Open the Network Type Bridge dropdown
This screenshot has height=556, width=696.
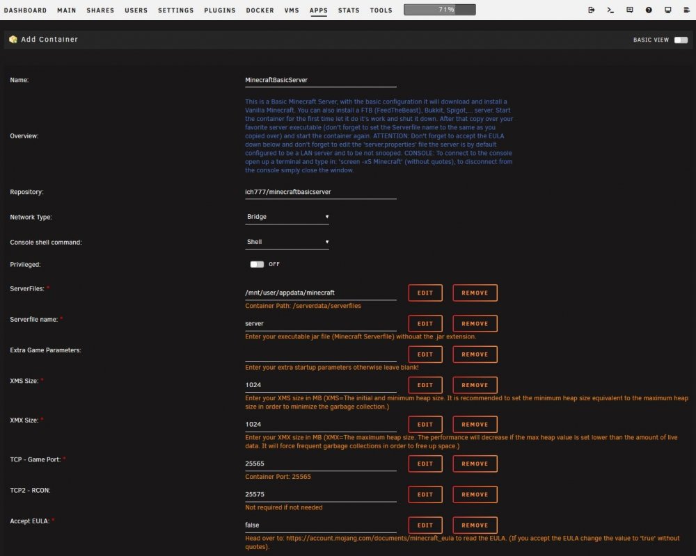287,217
